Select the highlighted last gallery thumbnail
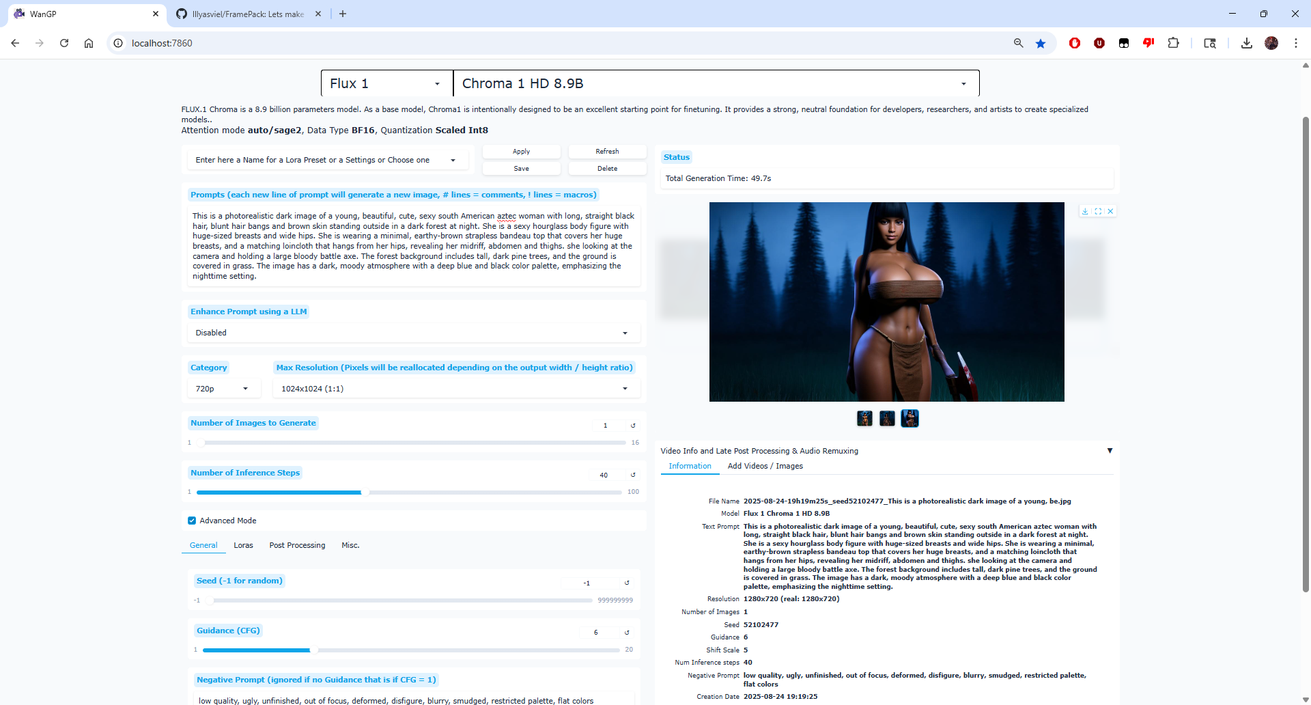This screenshot has height=705, width=1311. 910,418
